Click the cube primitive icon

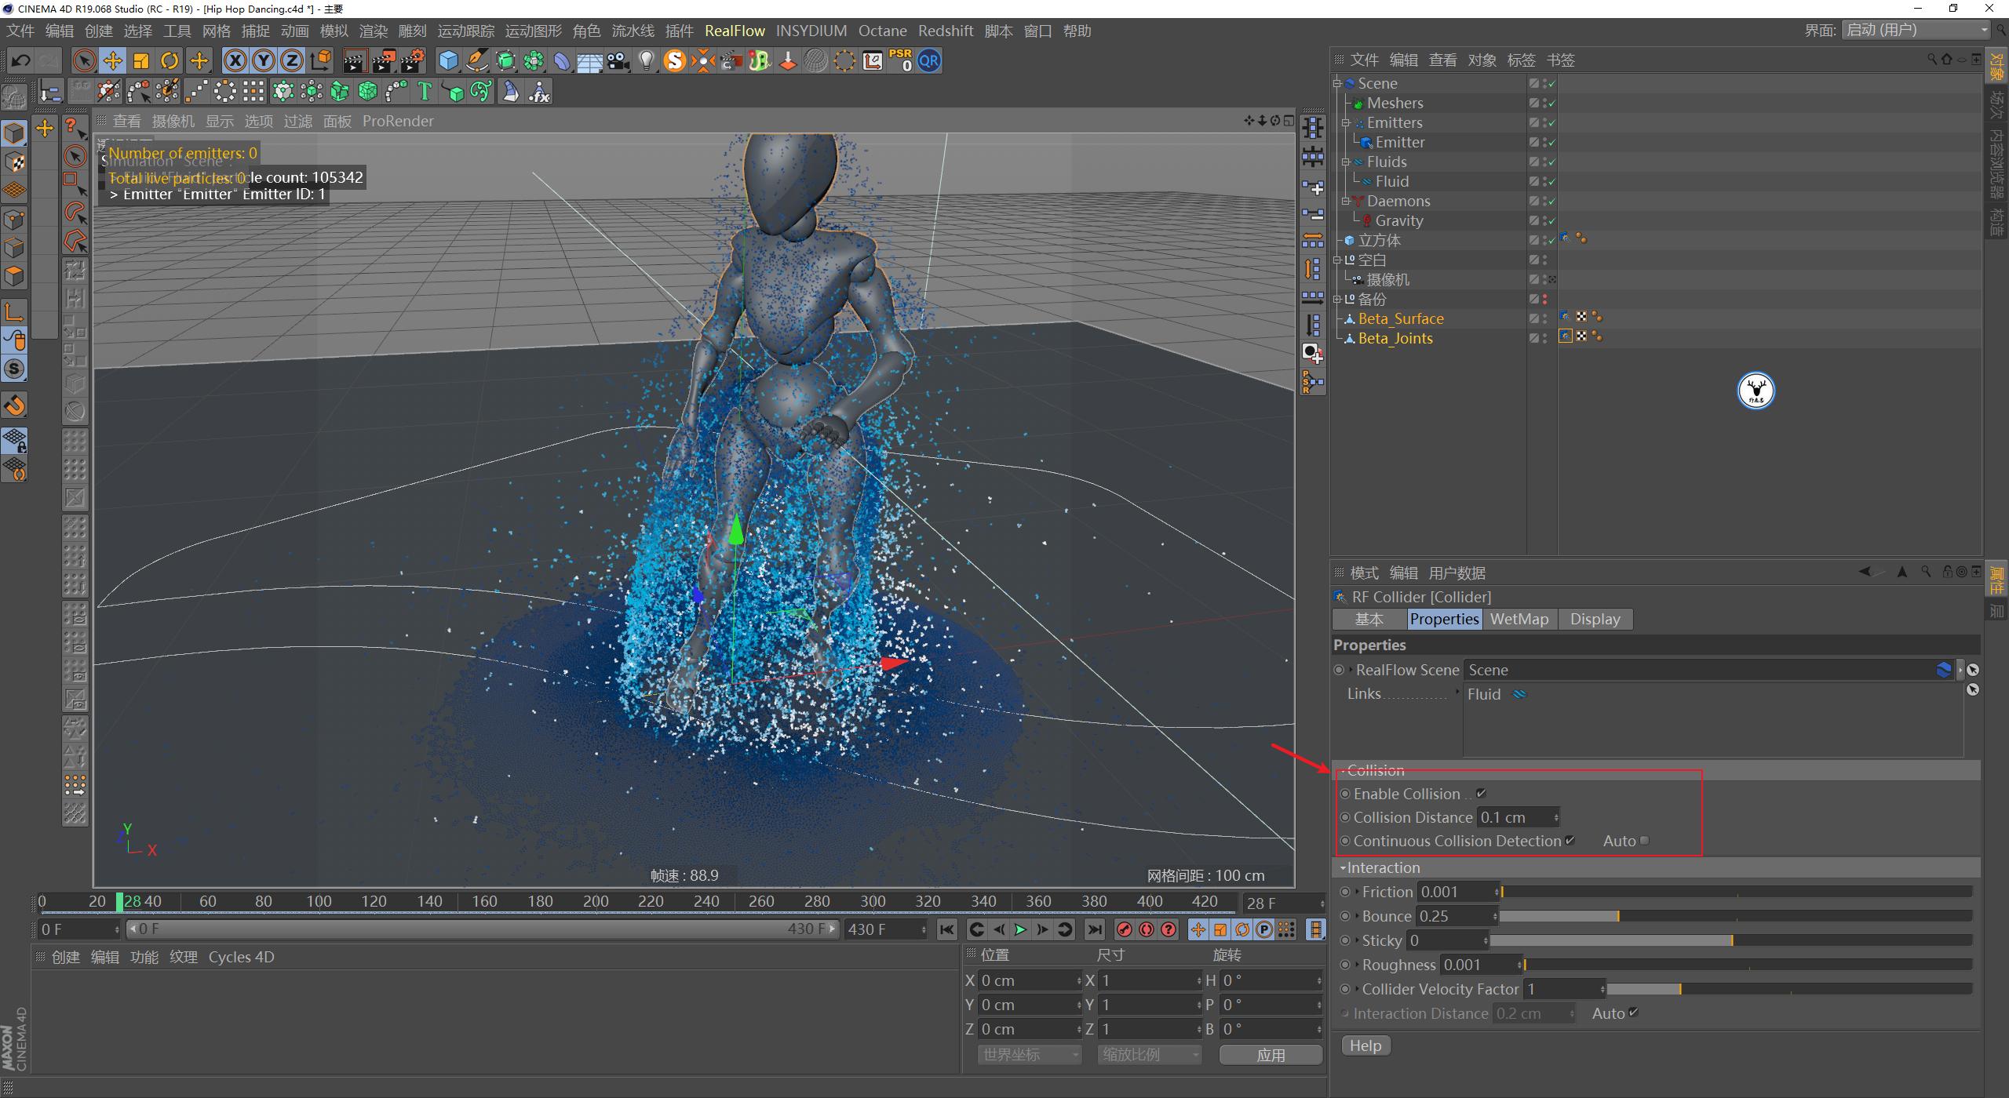447,60
